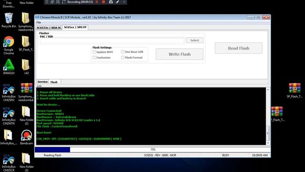Click the Select button for PAC file
The width and height of the screenshot is (305, 172).
(195, 40)
